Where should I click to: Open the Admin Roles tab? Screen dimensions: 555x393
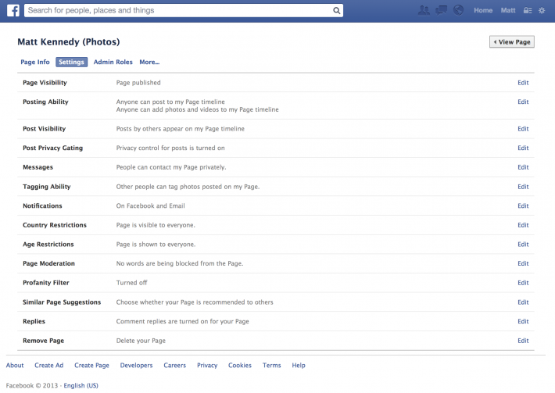tap(113, 62)
